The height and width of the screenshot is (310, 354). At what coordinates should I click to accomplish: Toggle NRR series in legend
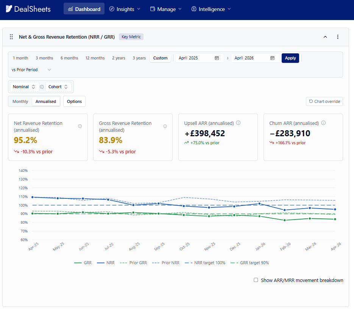[106, 263]
